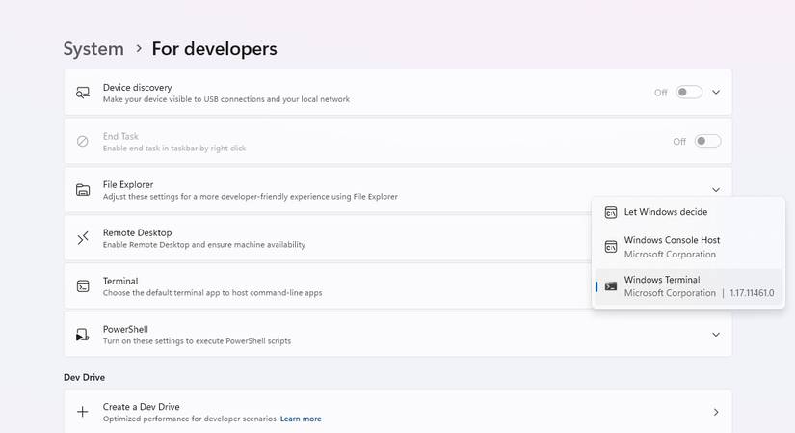Click the Windows Console Host icon in dropdown
795x433 pixels.
(611, 247)
